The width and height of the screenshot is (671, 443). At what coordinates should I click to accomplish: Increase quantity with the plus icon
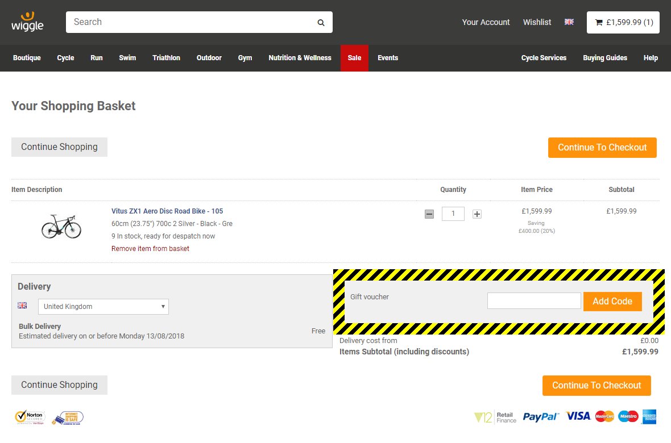coord(477,214)
